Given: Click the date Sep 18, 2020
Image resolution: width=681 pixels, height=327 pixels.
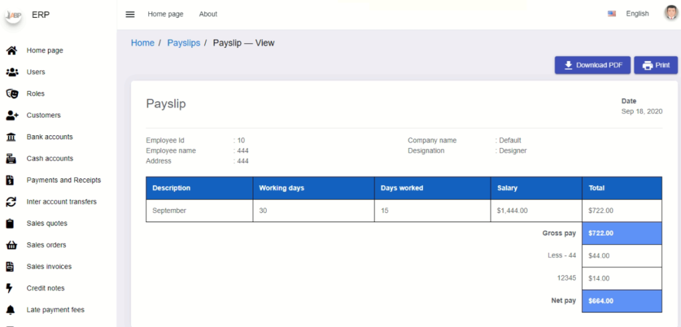Looking at the screenshot, I should tap(642, 111).
